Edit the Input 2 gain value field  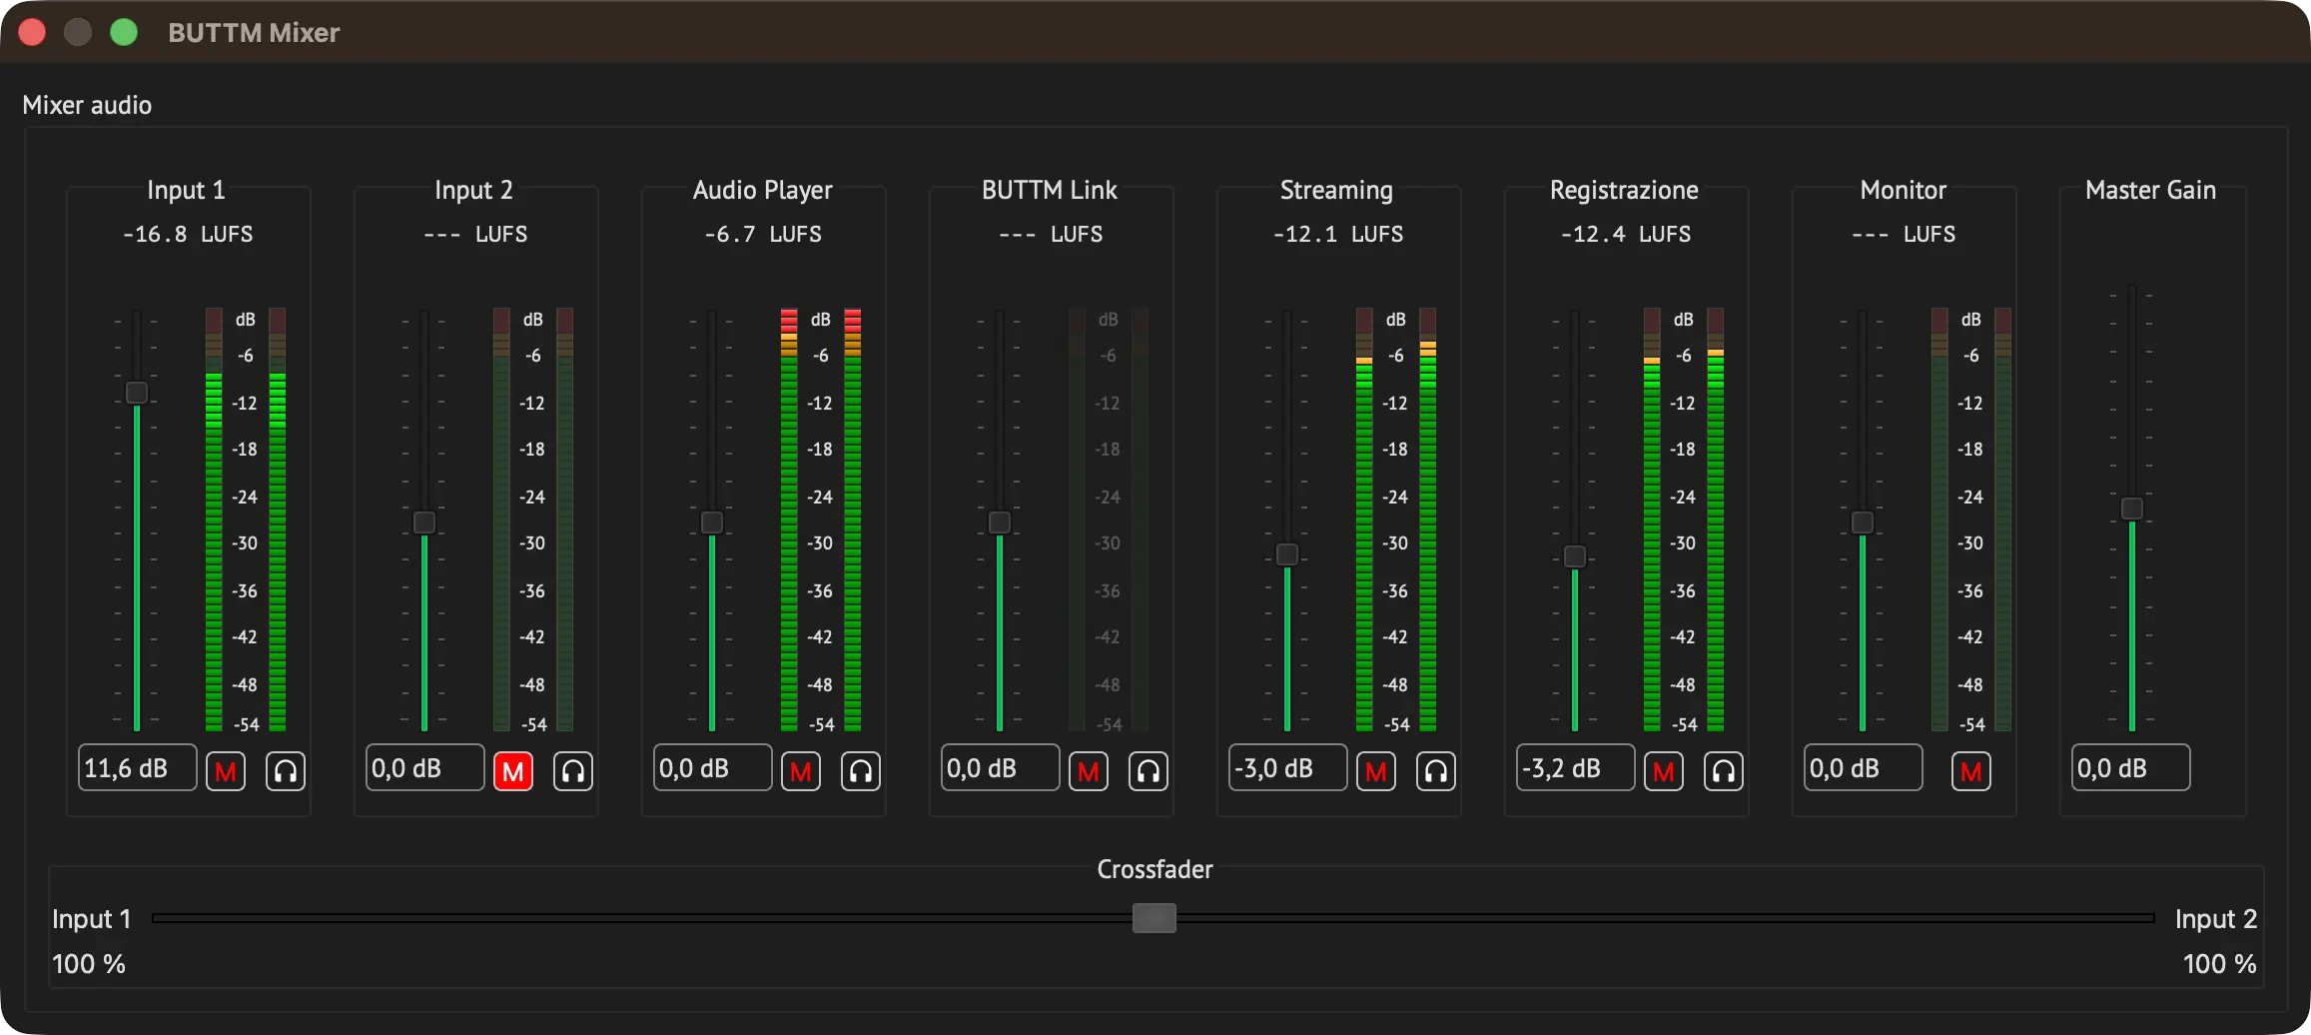point(425,768)
